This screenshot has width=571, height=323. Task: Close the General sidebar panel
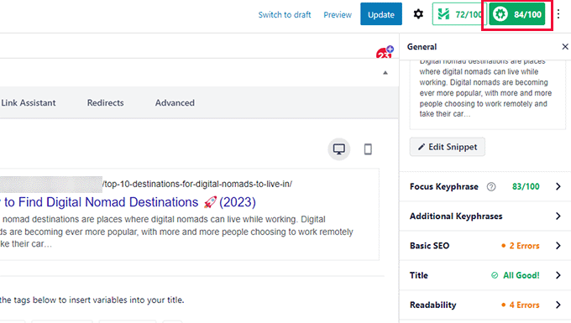(565, 46)
